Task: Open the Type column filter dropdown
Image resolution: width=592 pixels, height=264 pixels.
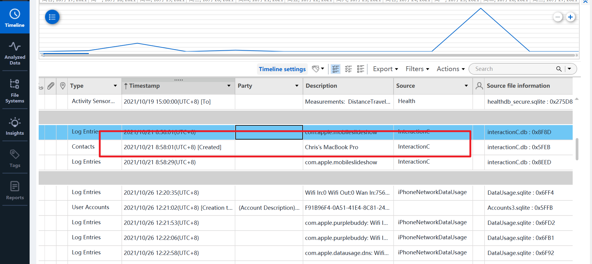Action: pos(115,86)
